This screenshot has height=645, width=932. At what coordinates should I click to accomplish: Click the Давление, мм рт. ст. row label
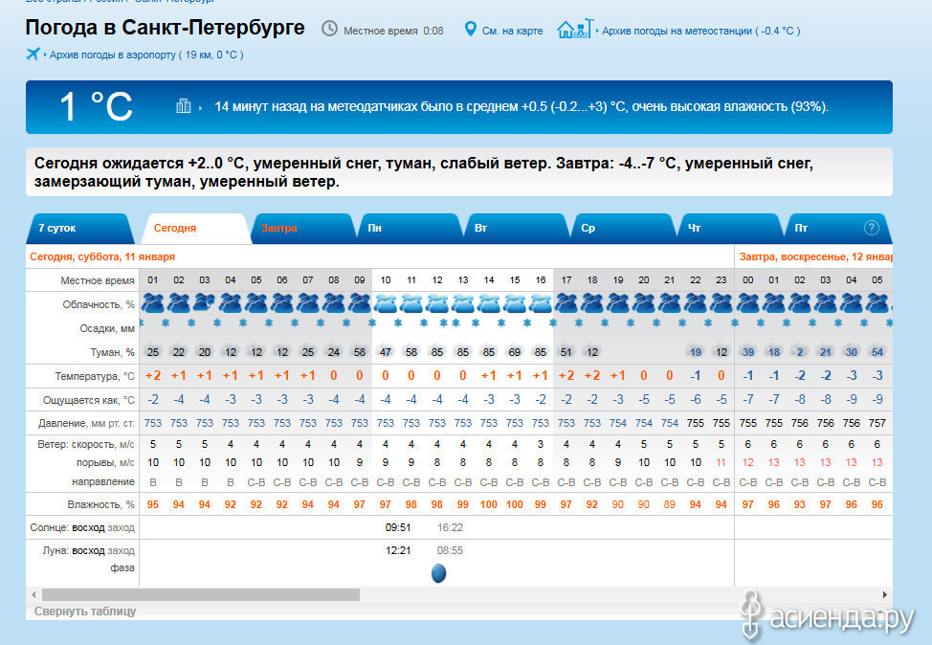click(x=86, y=423)
